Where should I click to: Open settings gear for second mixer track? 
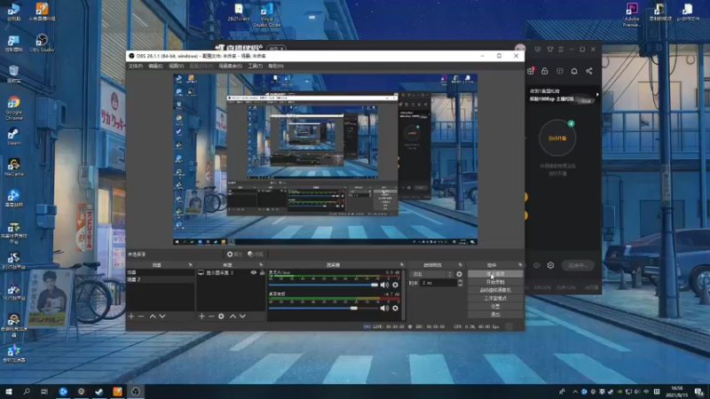click(395, 308)
